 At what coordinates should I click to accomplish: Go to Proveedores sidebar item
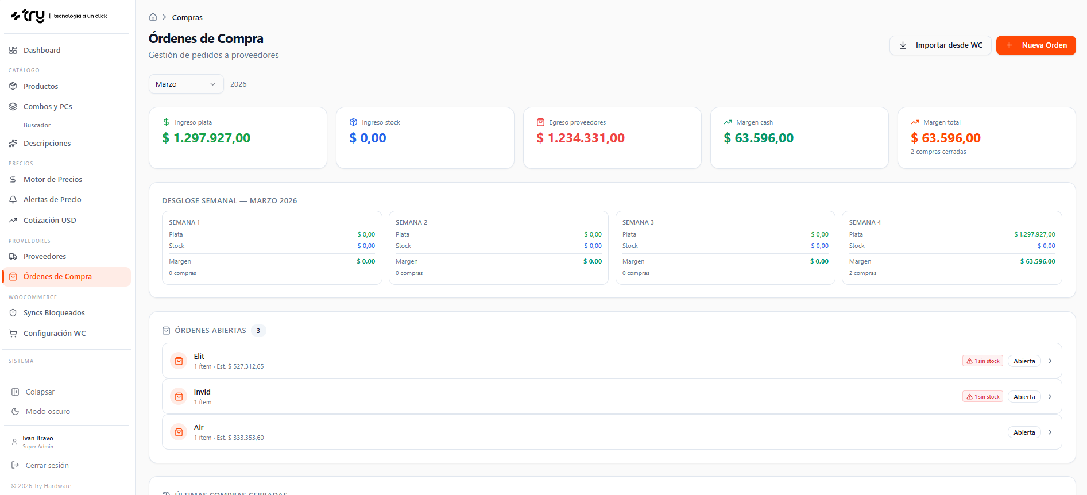click(45, 257)
